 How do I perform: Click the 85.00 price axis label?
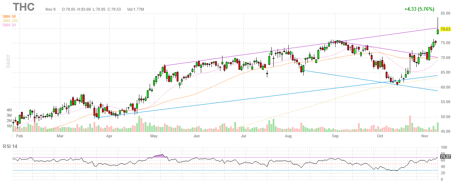point(445,14)
